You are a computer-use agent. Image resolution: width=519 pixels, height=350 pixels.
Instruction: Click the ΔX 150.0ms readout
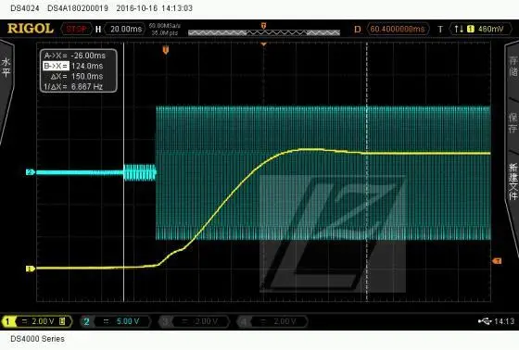tap(76, 77)
